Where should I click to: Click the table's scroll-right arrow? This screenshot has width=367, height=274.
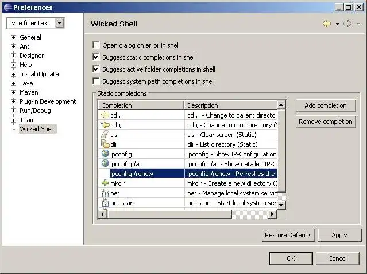pos(272,214)
